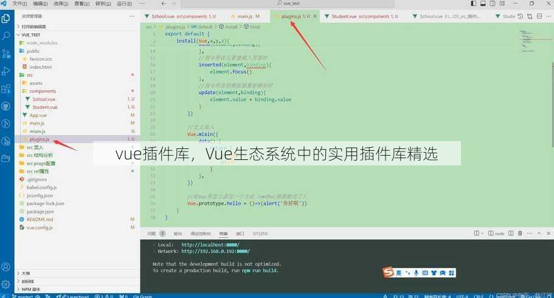
Task: Collapse the VUE_TEST folder section
Action: pyautogui.click(x=77, y=35)
